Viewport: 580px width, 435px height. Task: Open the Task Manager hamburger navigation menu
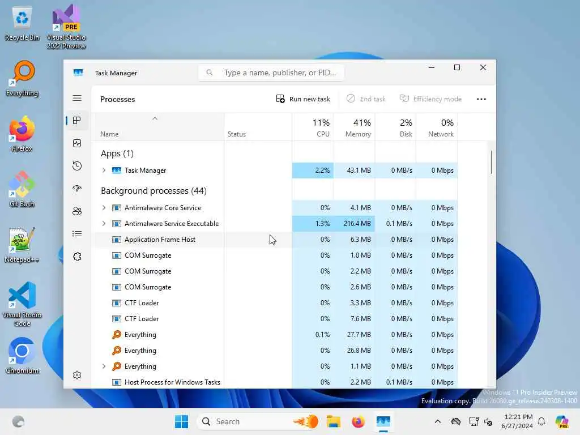pos(77,98)
